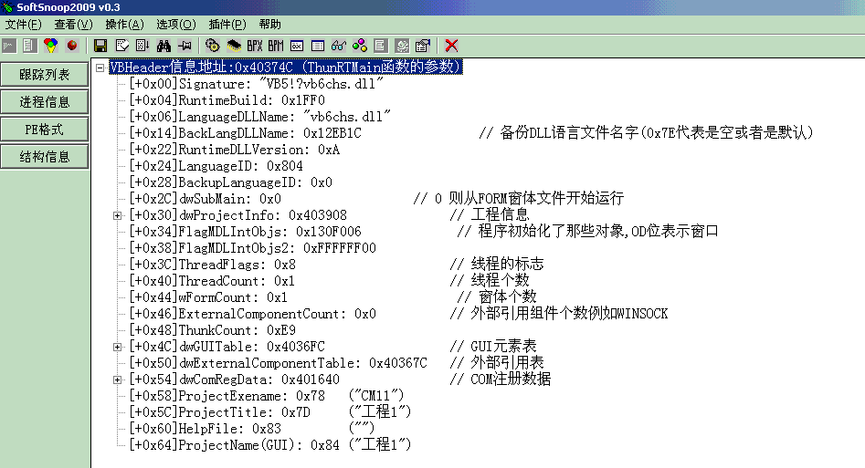The image size is (865, 468).
Task: Select the HelpFile: 0x83 row
Action: [x=252, y=429]
